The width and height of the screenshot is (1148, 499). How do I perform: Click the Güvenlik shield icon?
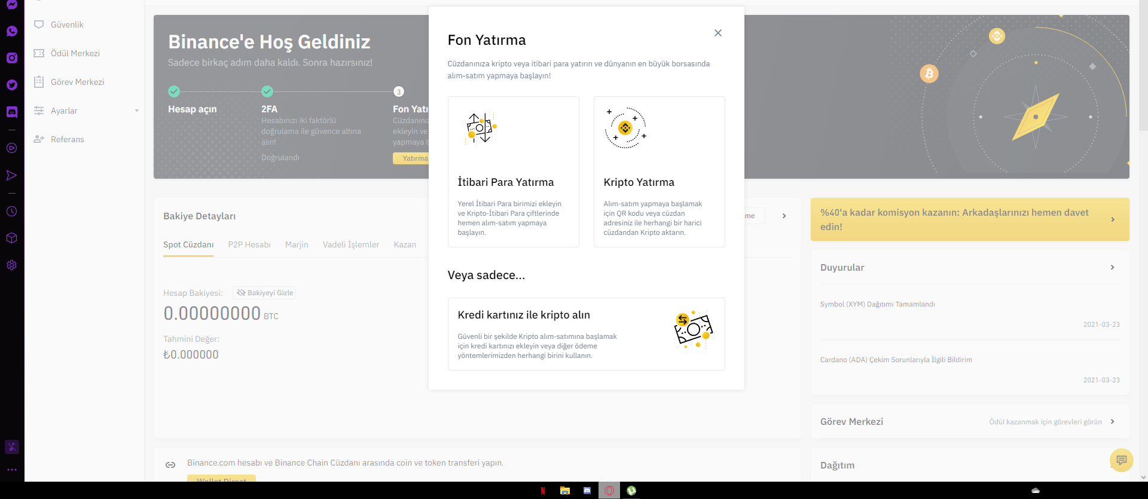coord(39,25)
